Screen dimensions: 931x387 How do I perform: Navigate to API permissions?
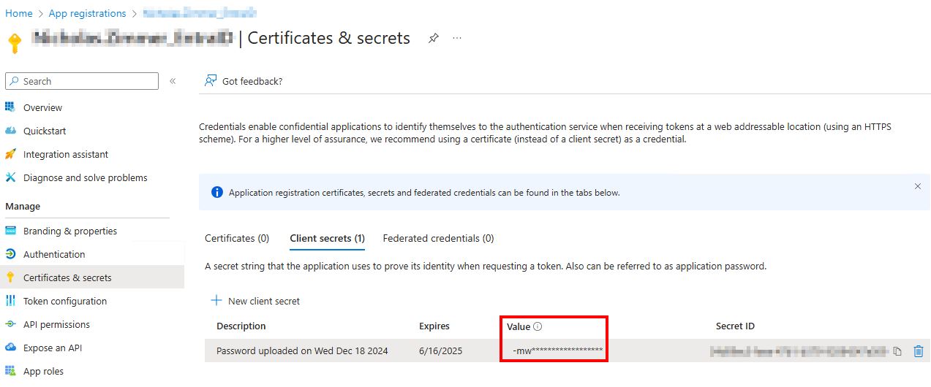click(56, 324)
